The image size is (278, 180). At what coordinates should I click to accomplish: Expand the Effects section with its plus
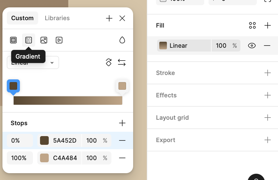tap(268, 95)
